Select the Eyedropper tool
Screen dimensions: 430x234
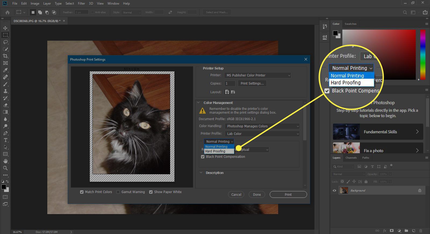point(5,70)
